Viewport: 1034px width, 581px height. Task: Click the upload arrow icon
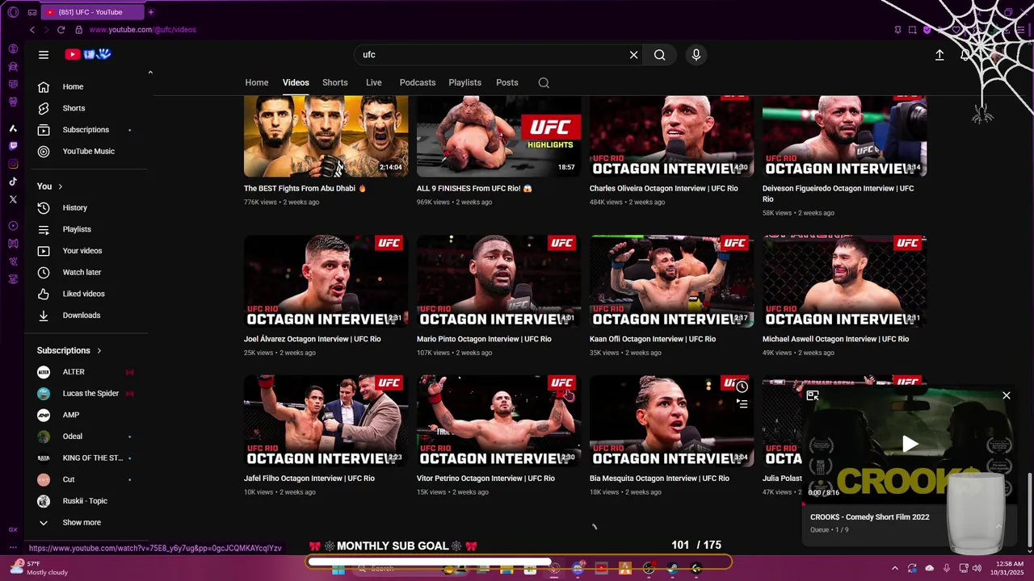point(939,55)
